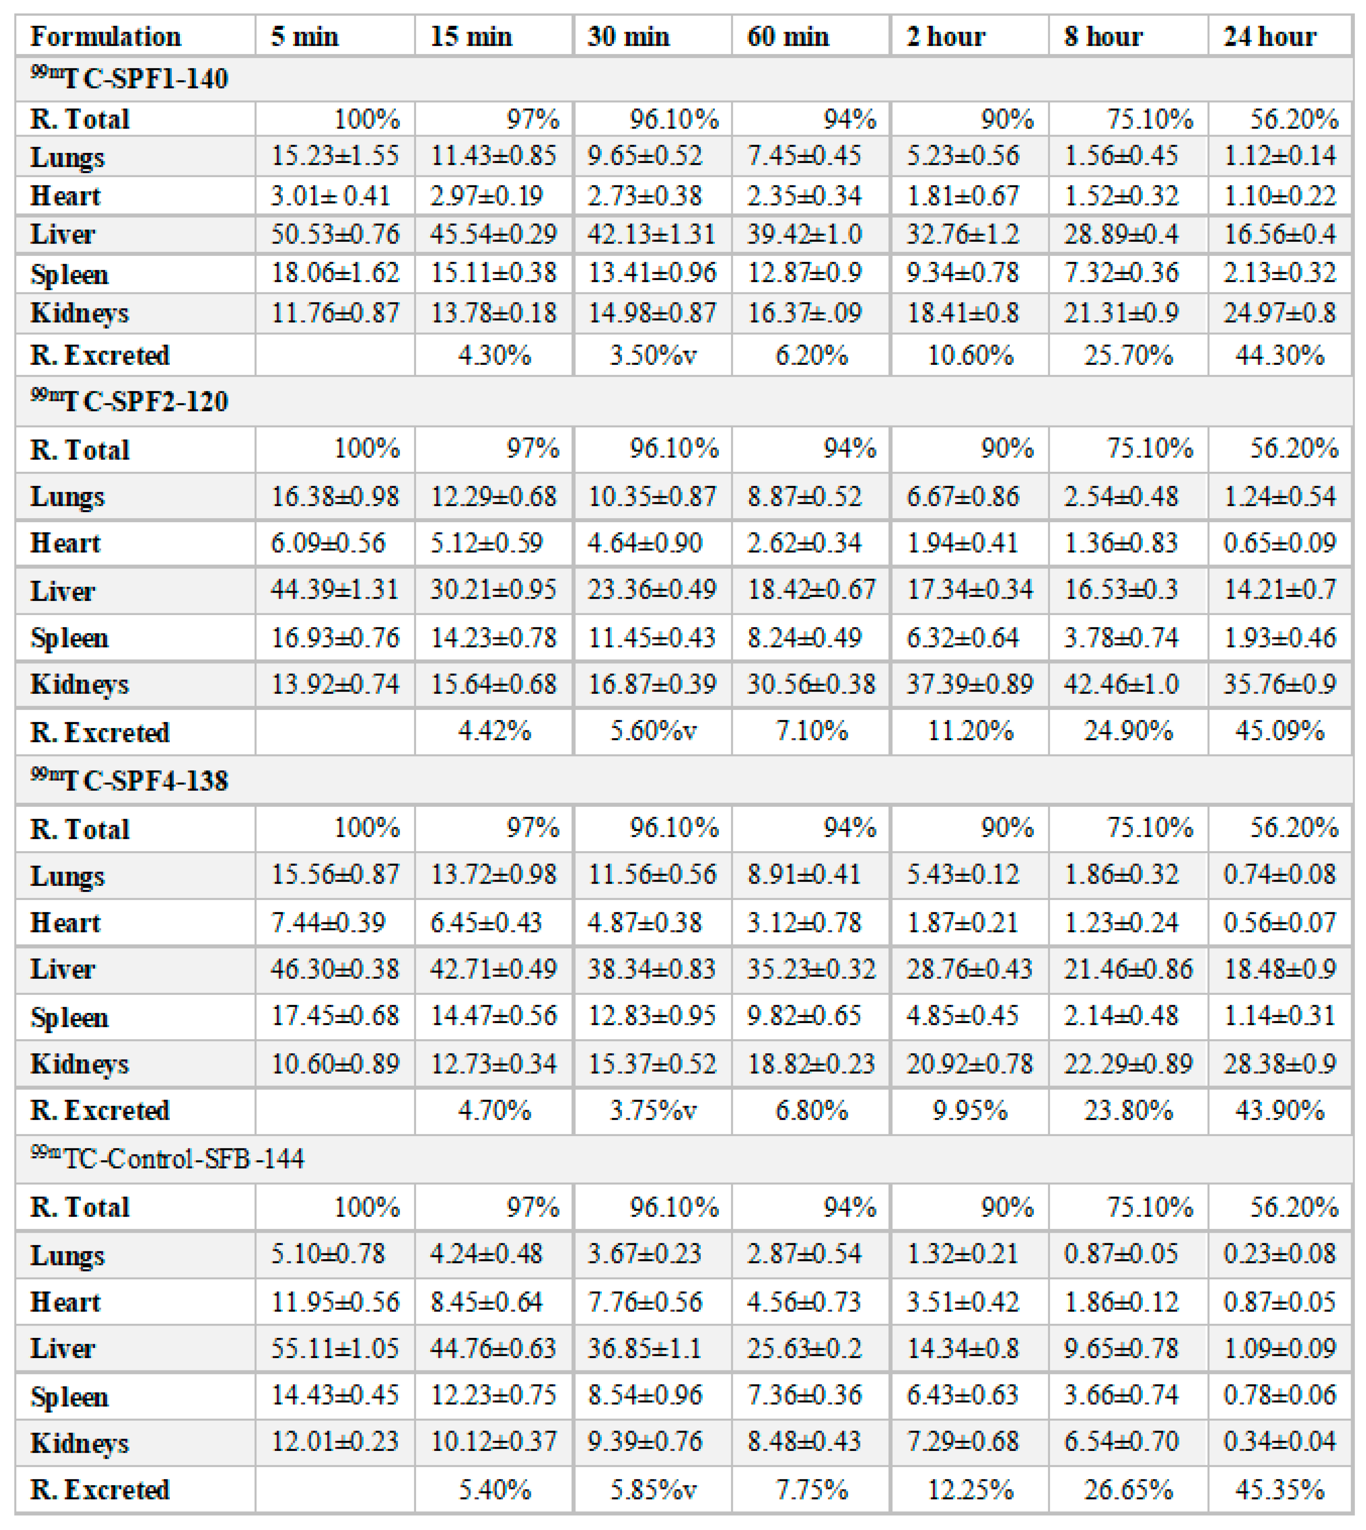
Task: Click the 99mTC-Control-SFB-144 section heading
Action: pos(167,1159)
